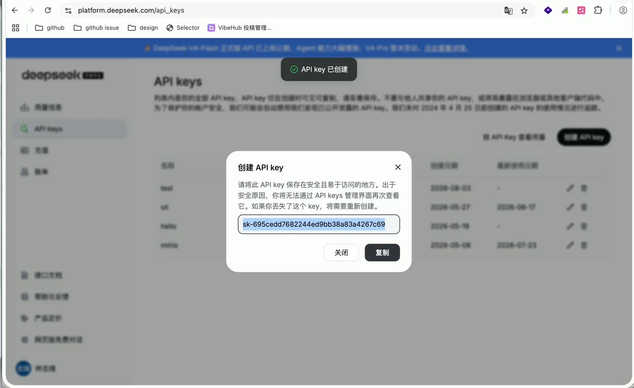Click the URL platform.deepseek.com/api_keys
The height and width of the screenshot is (388, 634).
pyautogui.click(x=131, y=10)
